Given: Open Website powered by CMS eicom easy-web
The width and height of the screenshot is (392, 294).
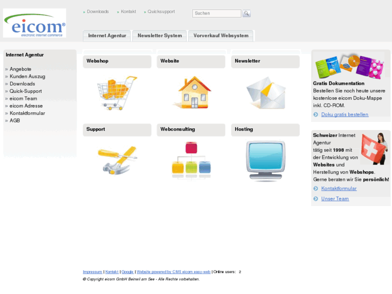Looking at the screenshot, I should [174, 272].
